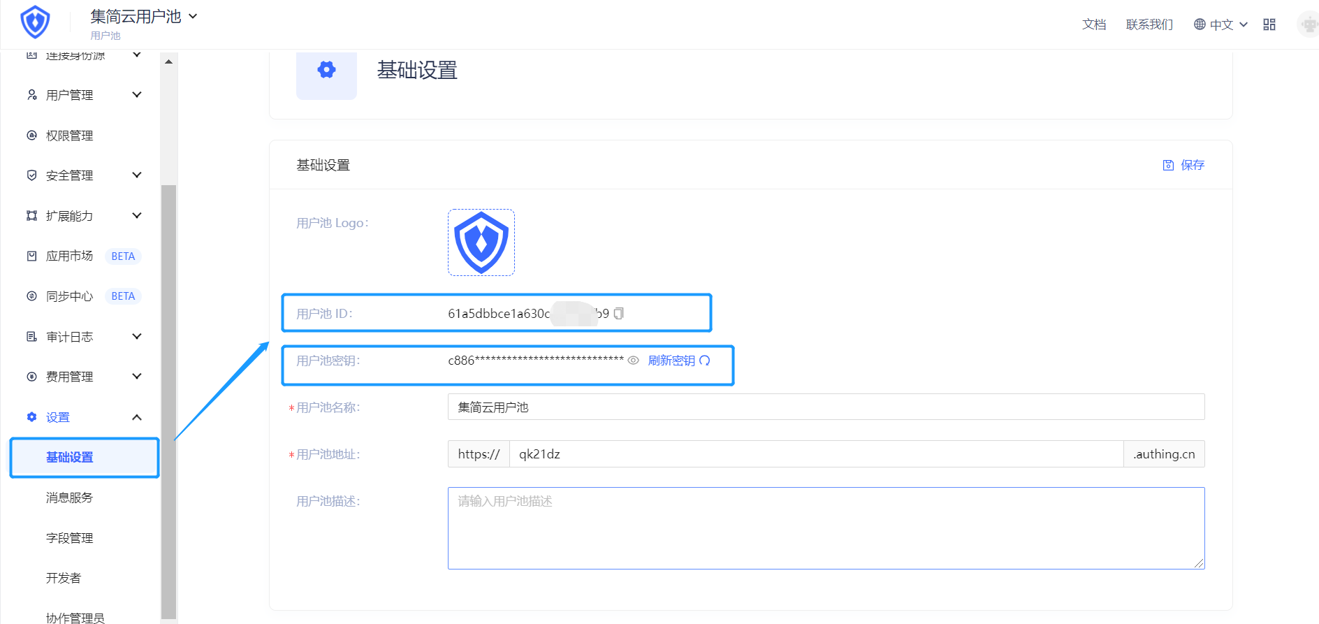1319x624 pixels.
Task: Open the 文档 documentation link
Action: click(1094, 24)
